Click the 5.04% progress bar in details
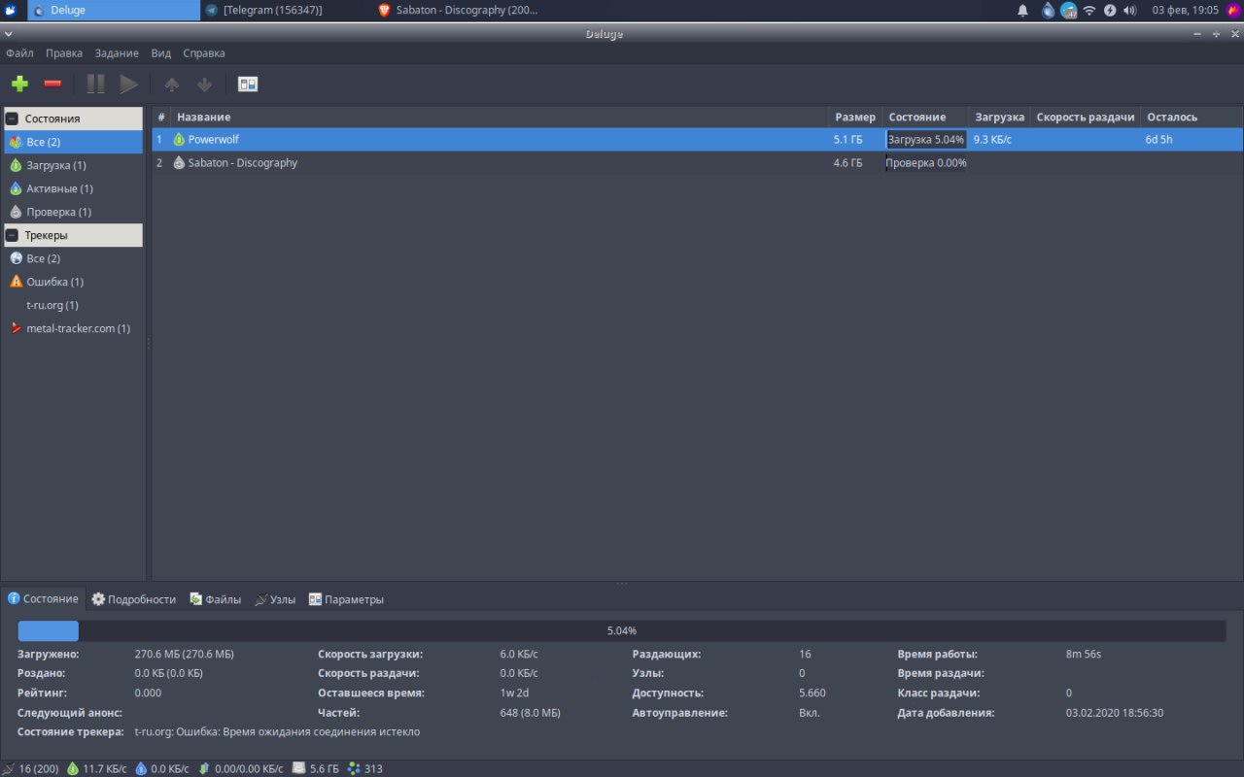1244x777 pixels. (x=622, y=631)
